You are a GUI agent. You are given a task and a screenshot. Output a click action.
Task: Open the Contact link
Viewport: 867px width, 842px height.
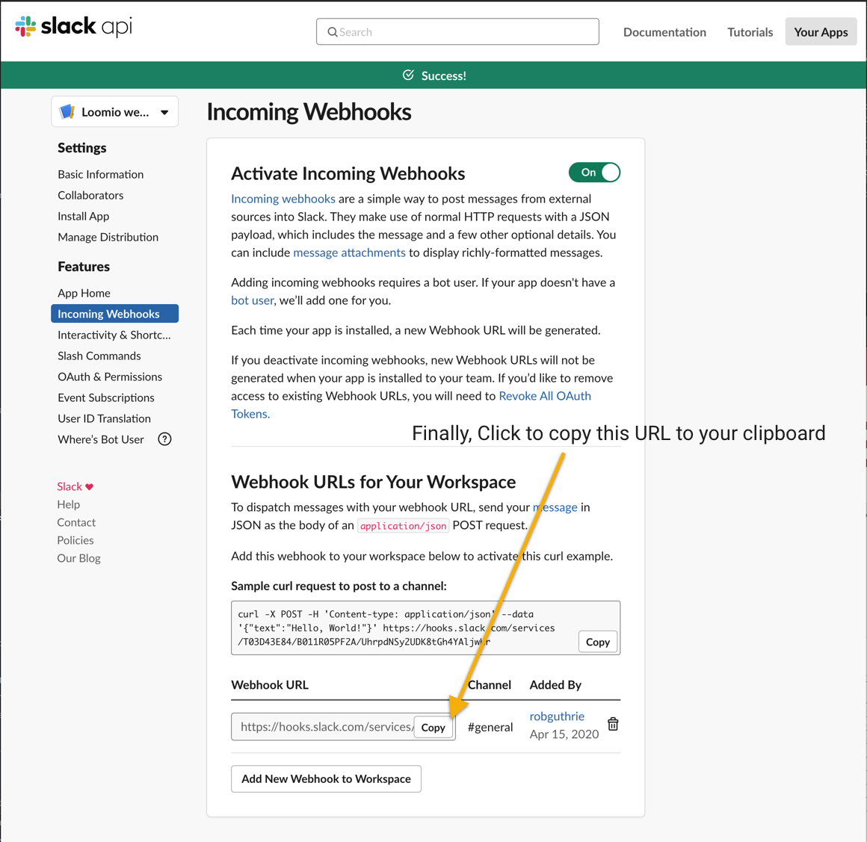point(76,522)
